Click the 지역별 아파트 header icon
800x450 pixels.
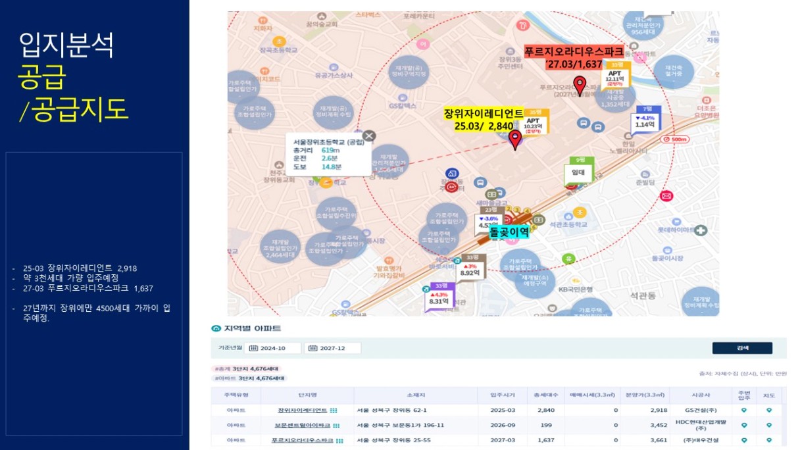[216, 328]
